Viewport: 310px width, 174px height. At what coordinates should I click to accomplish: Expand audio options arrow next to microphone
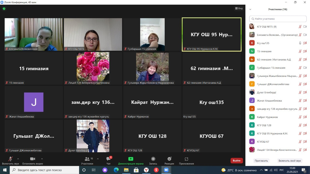coord(18,159)
